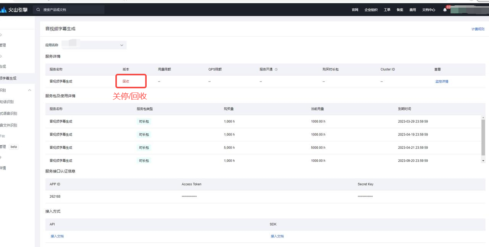
Task: Collapse the 识别 sidebar section
Action: click(30, 90)
